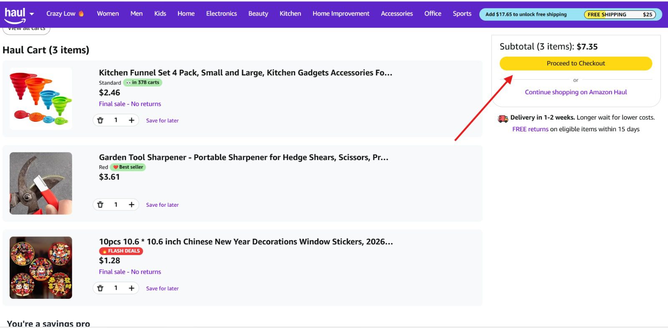The height and width of the screenshot is (328, 668).
Task: Open the Haul logo dropdown arrow
Action: click(x=32, y=14)
